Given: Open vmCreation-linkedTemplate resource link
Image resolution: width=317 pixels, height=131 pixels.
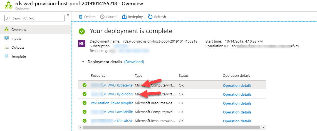Looking at the screenshot, I should pos(112,103).
